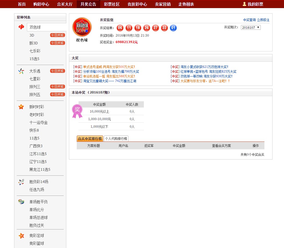Click the orange star icon beside 竞彩足球

[x=21, y=236]
